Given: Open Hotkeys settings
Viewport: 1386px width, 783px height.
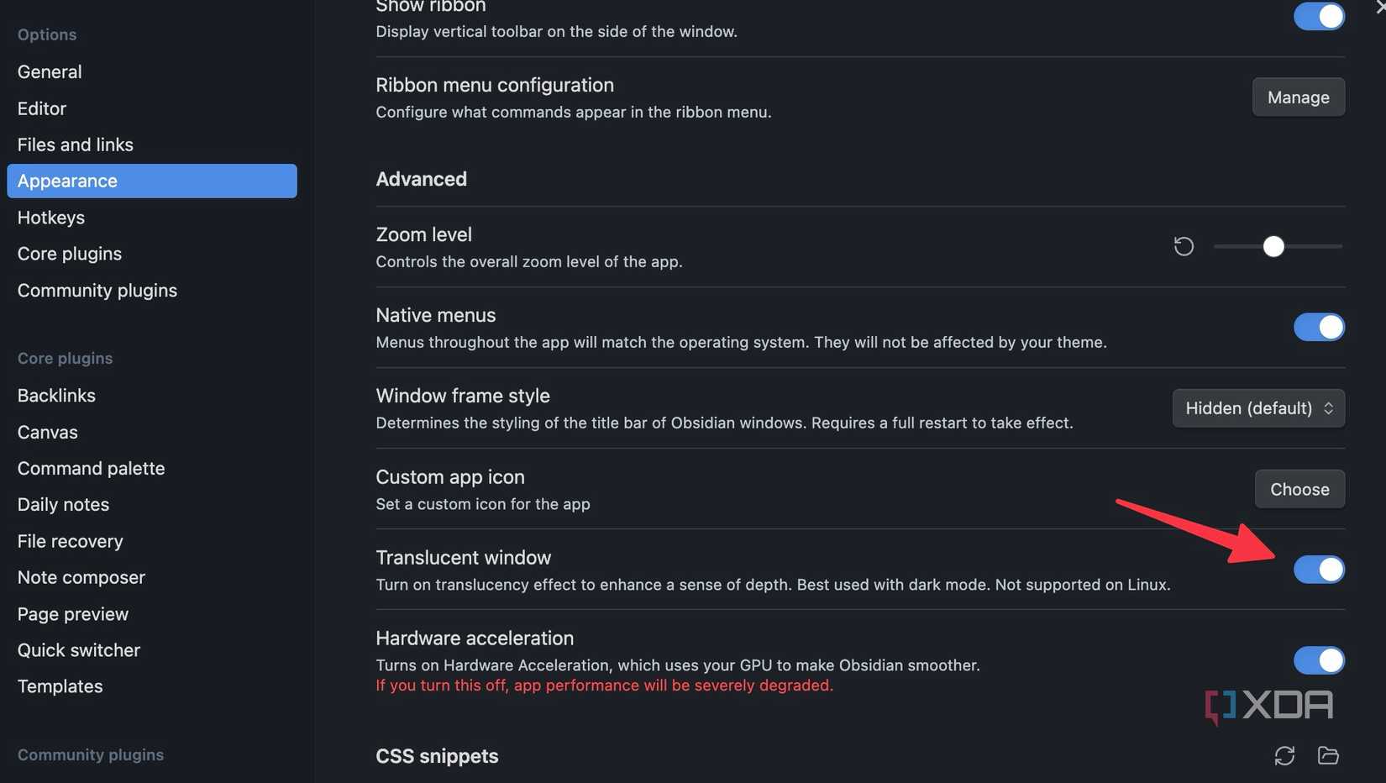Looking at the screenshot, I should pos(50,217).
